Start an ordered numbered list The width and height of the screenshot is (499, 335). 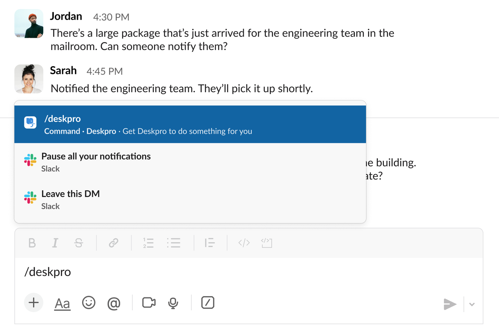pyautogui.click(x=148, y=243)
